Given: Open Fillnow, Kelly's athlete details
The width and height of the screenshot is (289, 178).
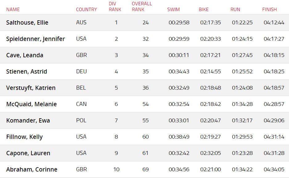Looking at the screenshot, I should tap(24, 137).
